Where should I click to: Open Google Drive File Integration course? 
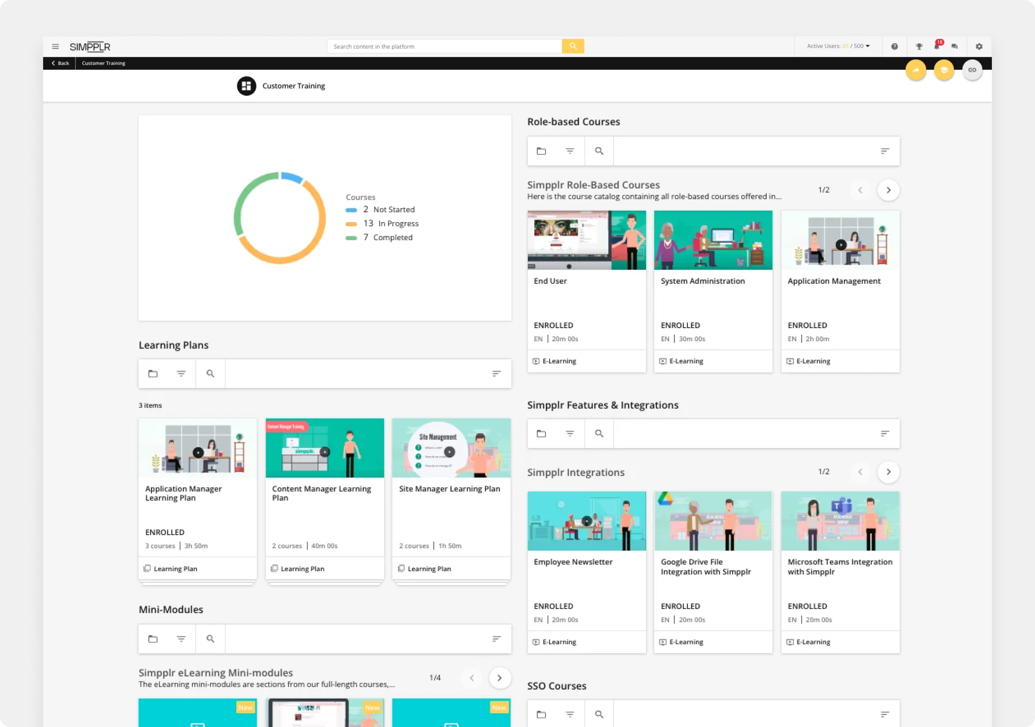(713, 572)
